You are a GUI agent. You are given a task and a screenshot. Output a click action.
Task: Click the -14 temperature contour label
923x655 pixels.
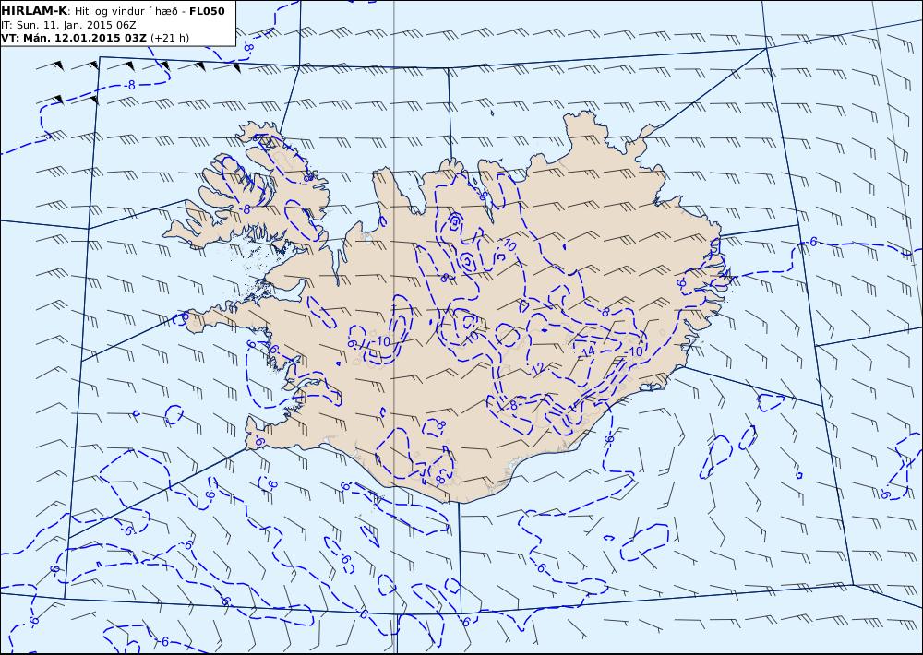586,351
